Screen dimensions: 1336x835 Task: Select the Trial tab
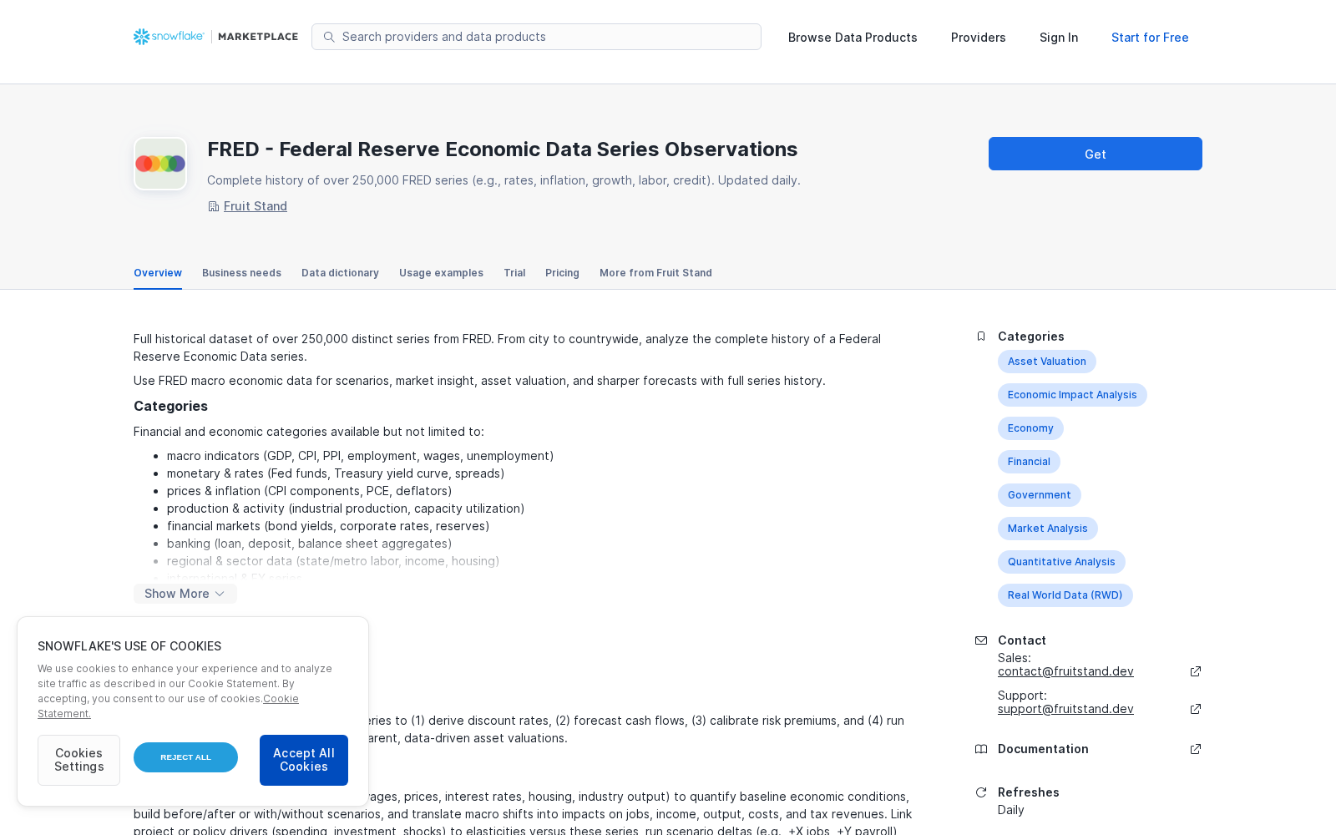click(x=514, y=273)
